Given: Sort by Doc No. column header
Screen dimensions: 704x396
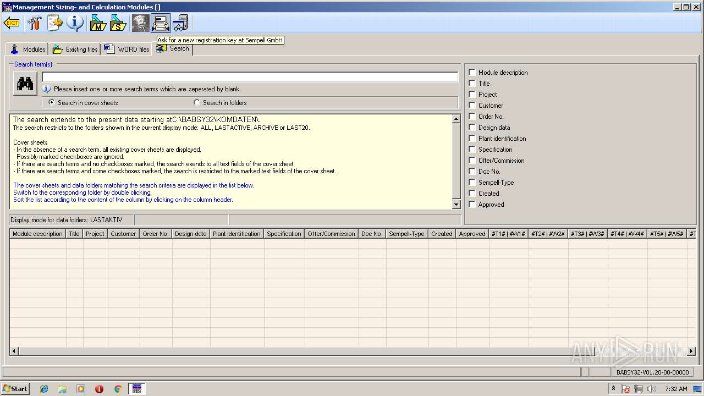Looking at the screenshot, I should (x=372, y=234).
